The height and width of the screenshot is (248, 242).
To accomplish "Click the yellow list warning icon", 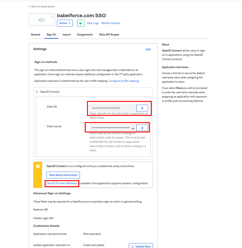I will [x=38, y=166].
